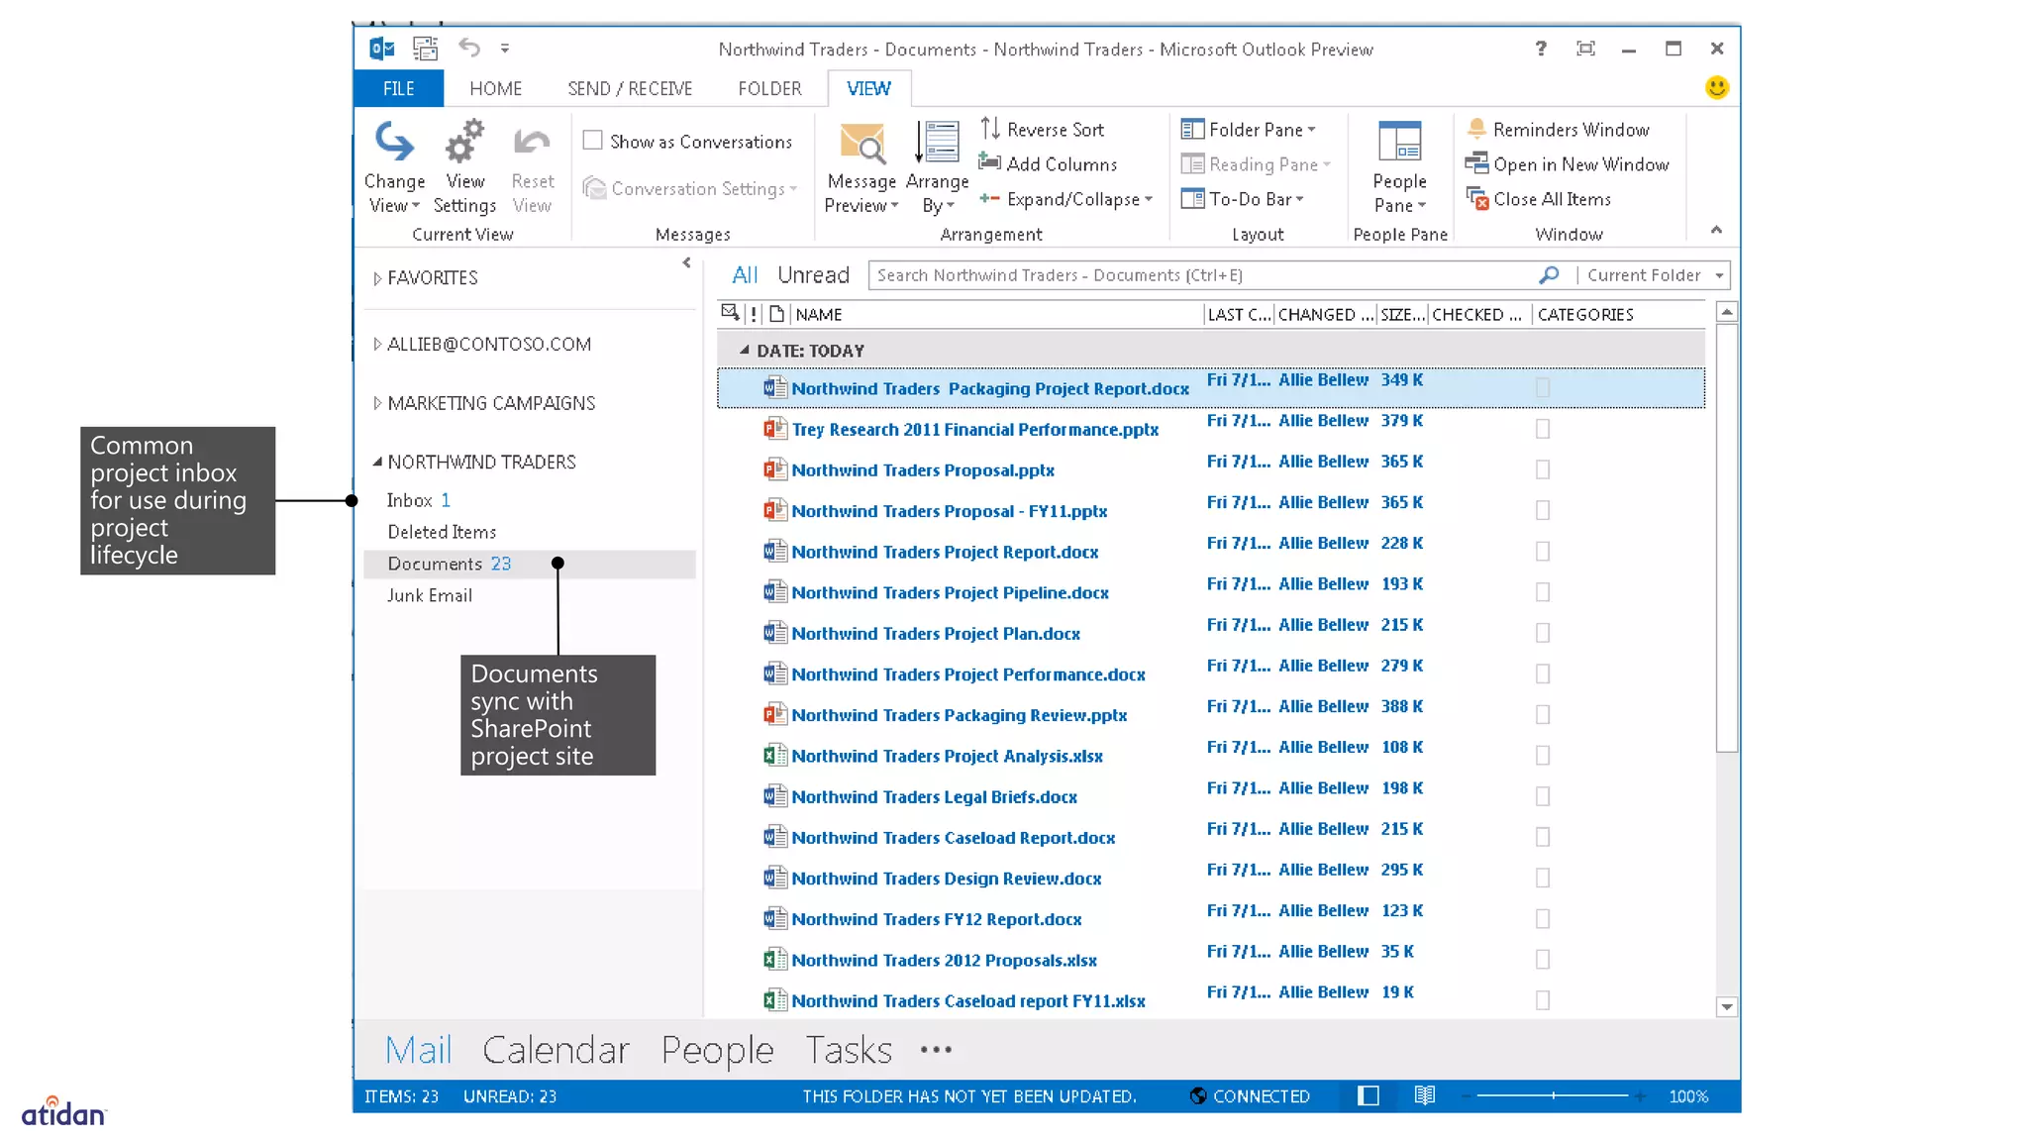Click Close All Items

pyautogui.click(x=1539, y=199)
